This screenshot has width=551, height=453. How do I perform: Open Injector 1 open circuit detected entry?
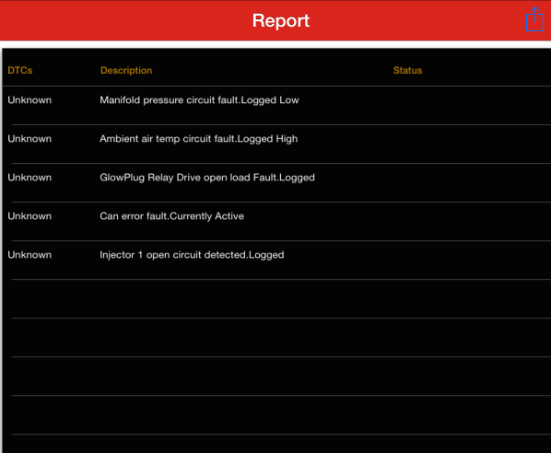coord(192,255)
